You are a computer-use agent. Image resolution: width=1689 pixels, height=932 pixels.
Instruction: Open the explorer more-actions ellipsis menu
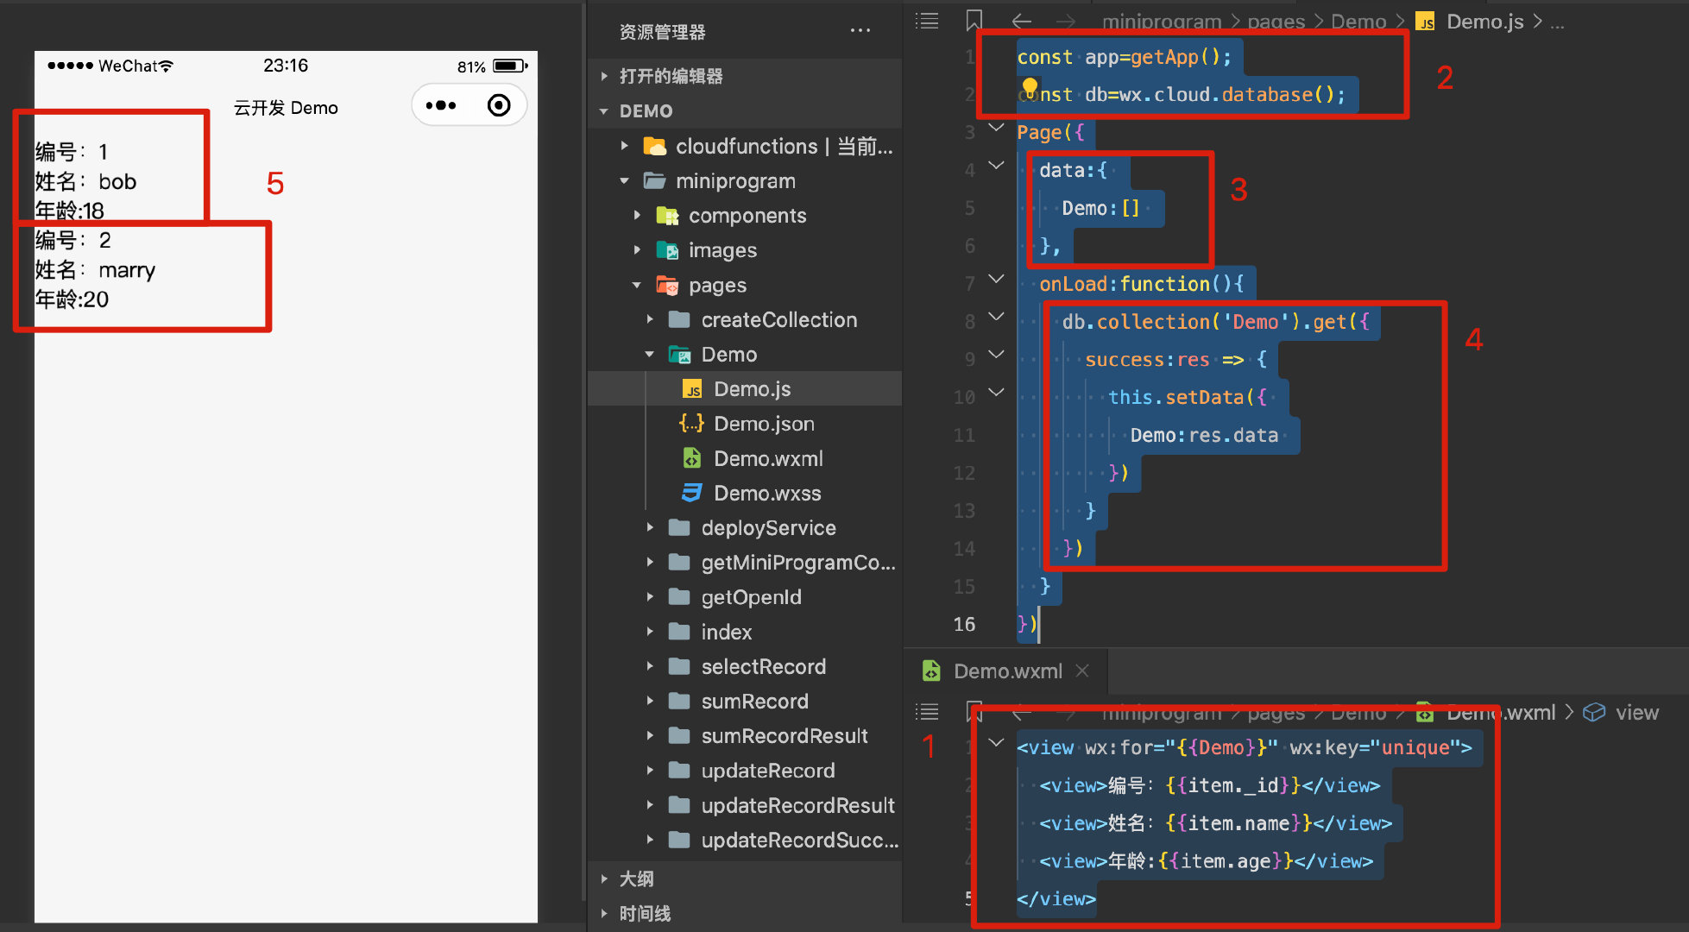(x=860, y=31)
